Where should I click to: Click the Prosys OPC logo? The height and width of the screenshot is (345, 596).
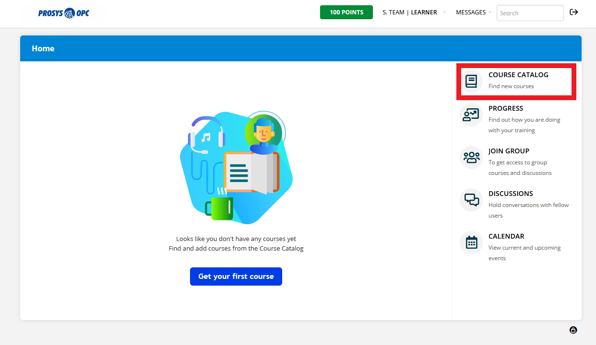(x=64, y=13)
